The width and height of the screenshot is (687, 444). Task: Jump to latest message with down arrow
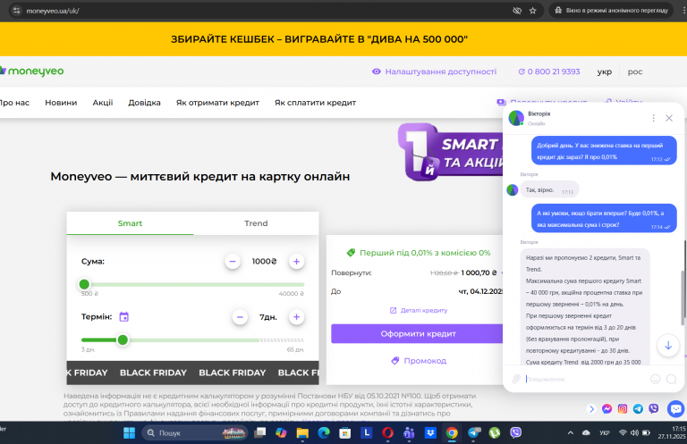668,346
